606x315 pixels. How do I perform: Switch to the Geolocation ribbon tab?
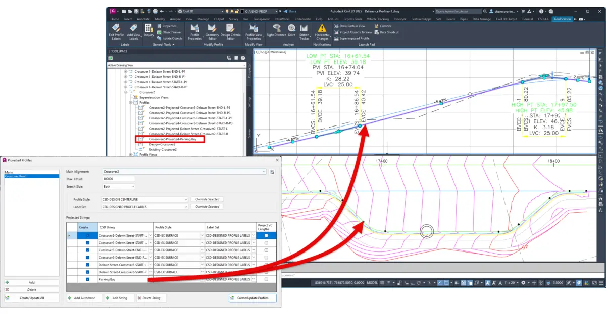(x=563, y=19)
